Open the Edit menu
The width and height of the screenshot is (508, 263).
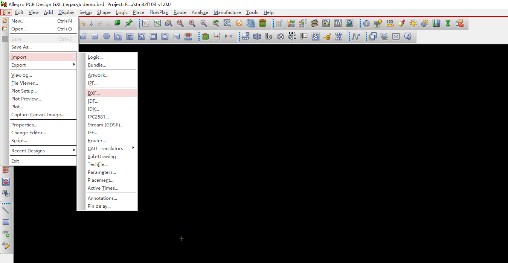point(19,12)
